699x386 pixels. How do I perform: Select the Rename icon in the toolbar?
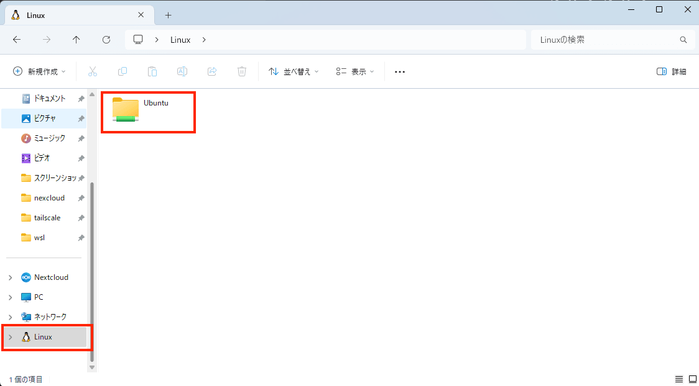[x=182, y=71]
